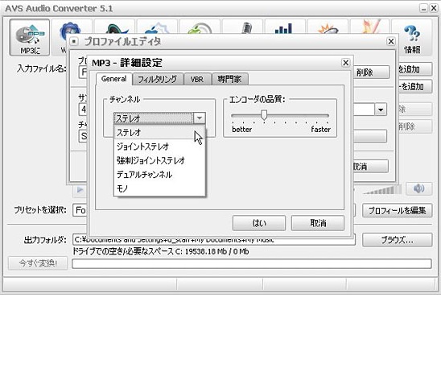Click the free disk space text line
The image size is (441, 368).
coord(161,251)
